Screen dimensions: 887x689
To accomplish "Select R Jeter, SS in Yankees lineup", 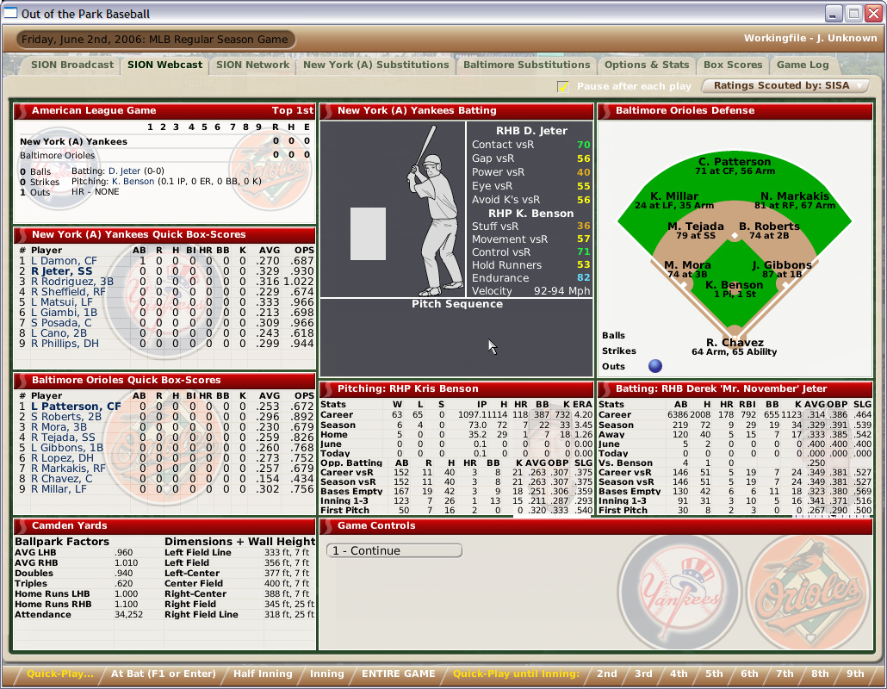I will [x=62, y=271].
